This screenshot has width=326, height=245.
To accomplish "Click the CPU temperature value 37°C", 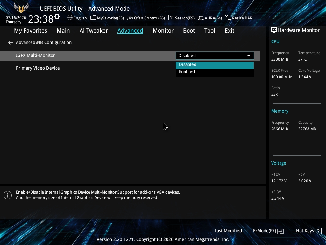I will [x=302, y=59].
